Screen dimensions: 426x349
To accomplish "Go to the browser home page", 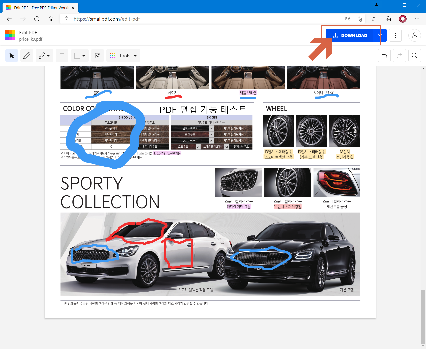I will [x=51, y=19].
